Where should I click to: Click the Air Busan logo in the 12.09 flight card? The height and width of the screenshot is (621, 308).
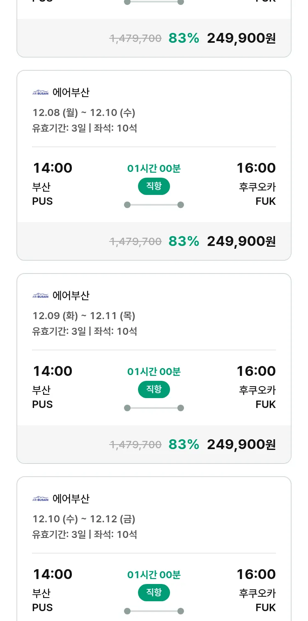[40, 296]
